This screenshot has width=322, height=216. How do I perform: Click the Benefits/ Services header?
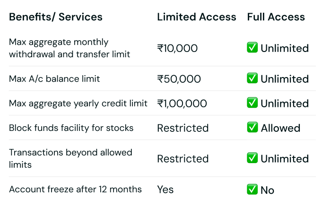(56, 17)
